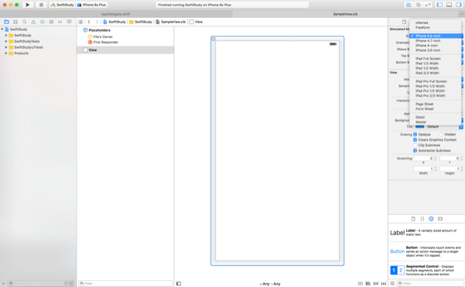Open the Align constraints menu in the canvas bar
Viewport: 465px width, 287px height.
(x=368, y=284)
